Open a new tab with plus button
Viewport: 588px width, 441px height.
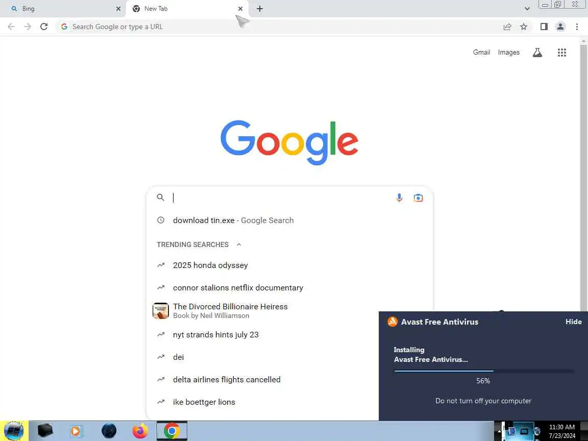coord(259,9)
